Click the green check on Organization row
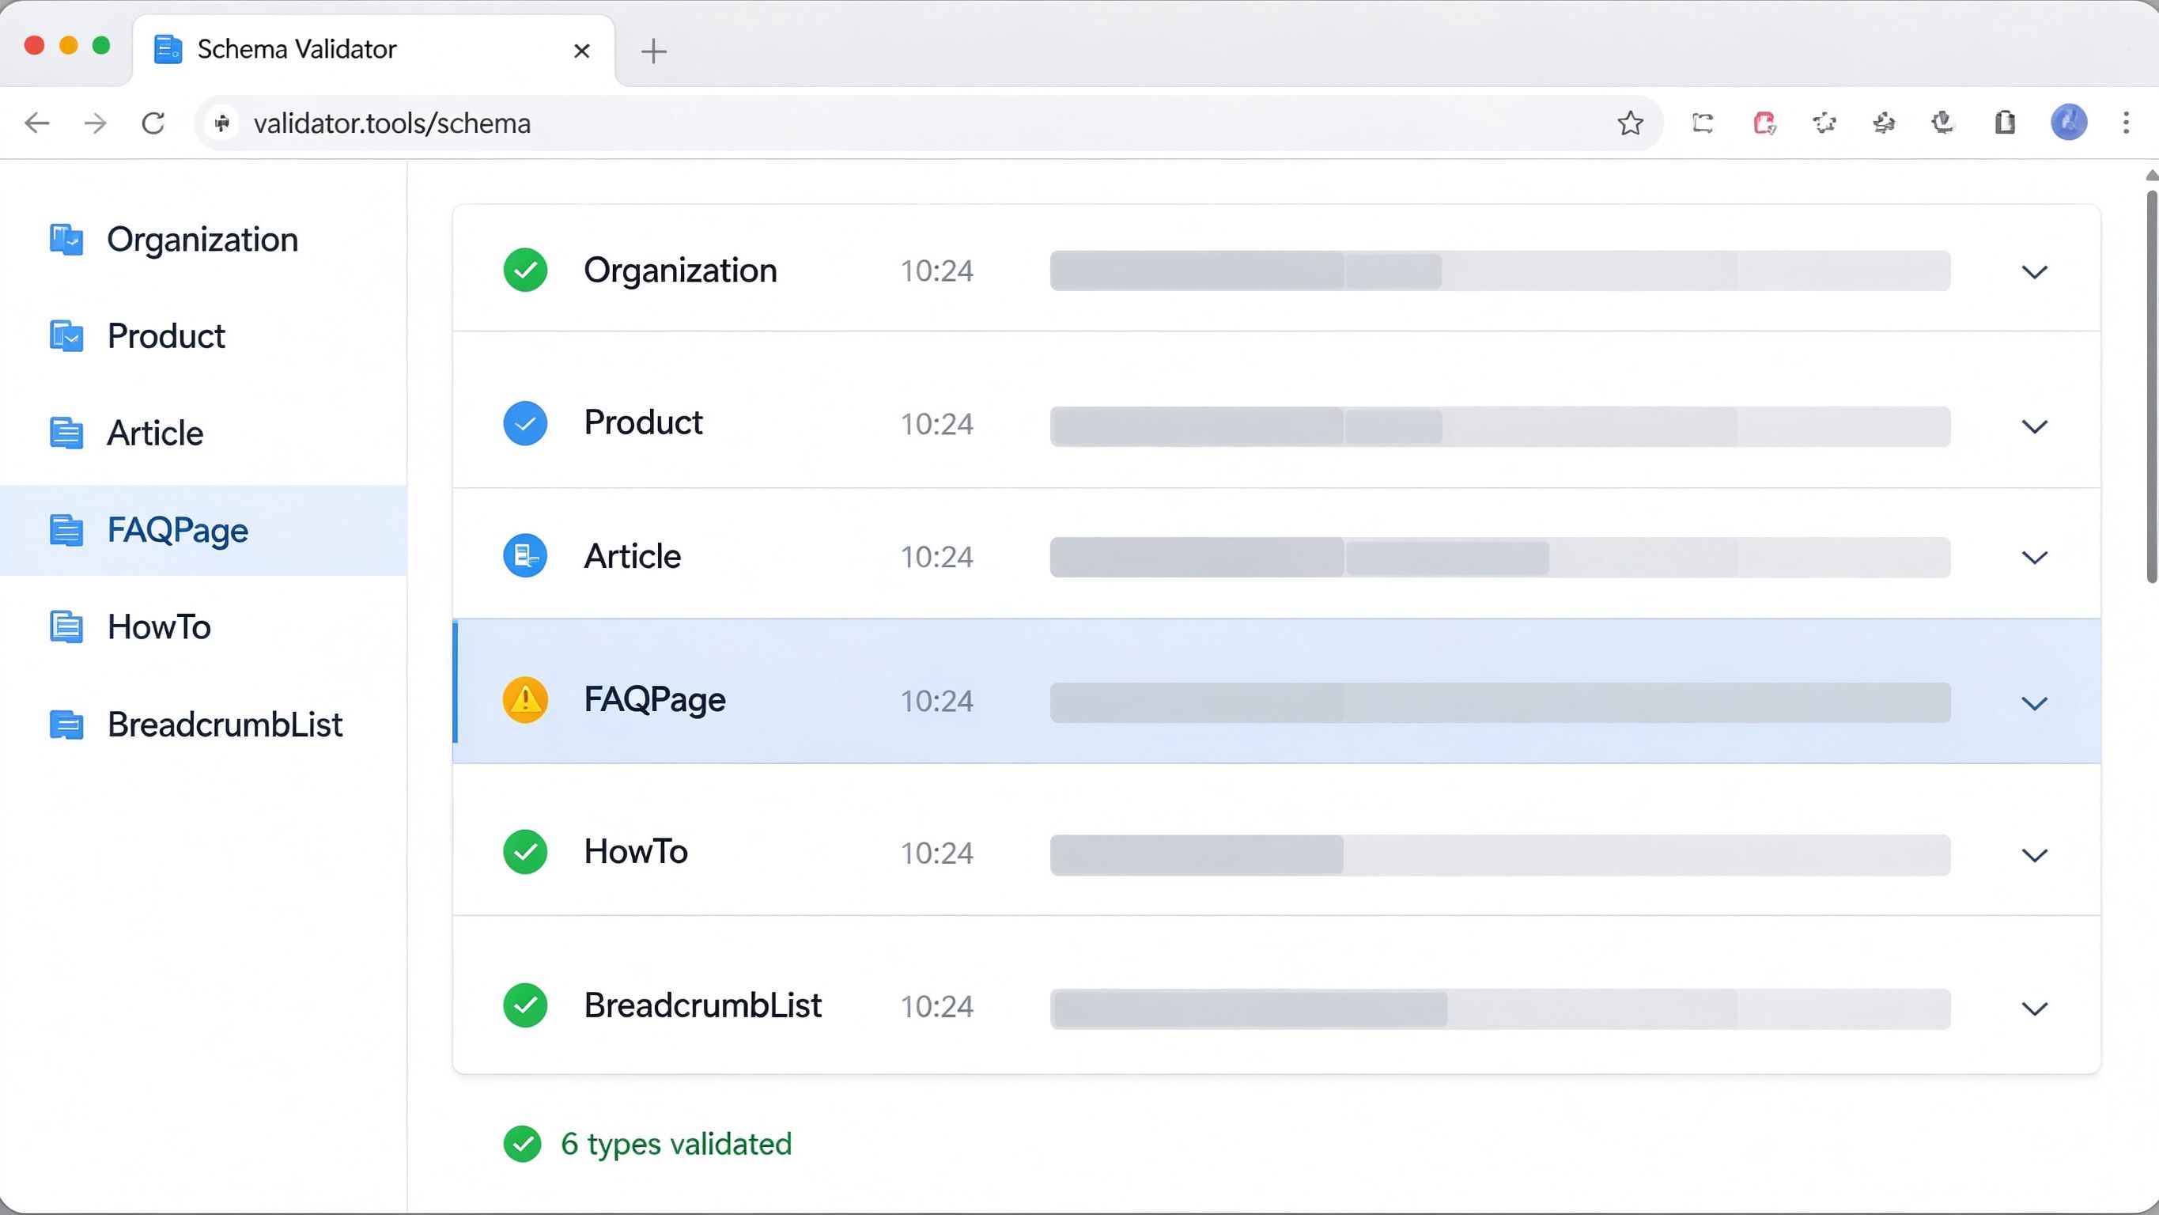This screenshot has height=1215, width=2159. (x=525, y=270)
